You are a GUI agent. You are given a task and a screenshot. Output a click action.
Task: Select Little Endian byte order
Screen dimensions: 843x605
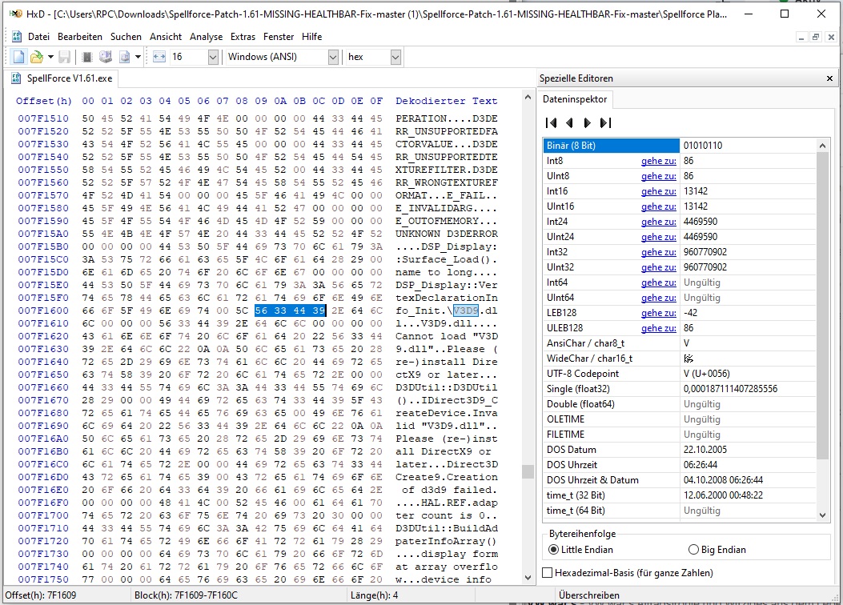click(554, 550)
